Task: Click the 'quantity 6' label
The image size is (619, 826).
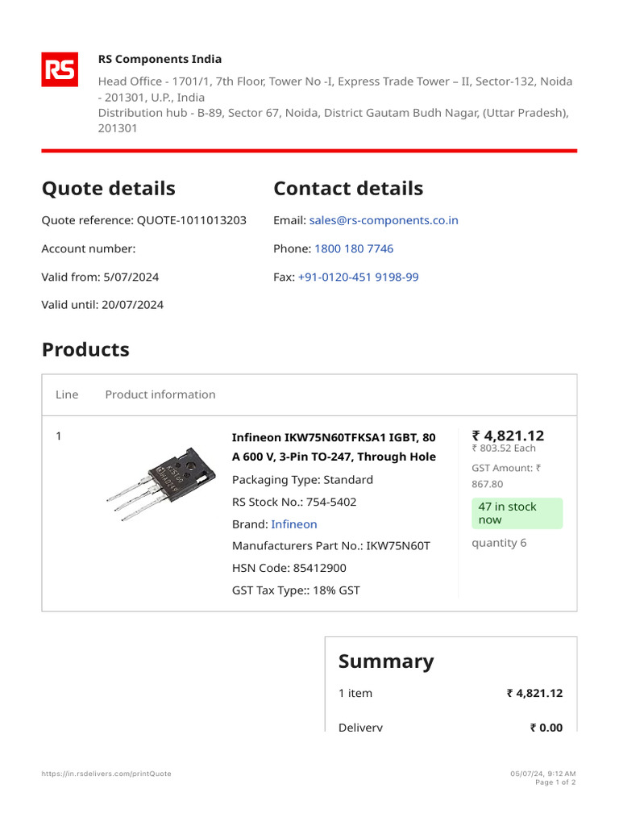Action: (x=499, y=543)
